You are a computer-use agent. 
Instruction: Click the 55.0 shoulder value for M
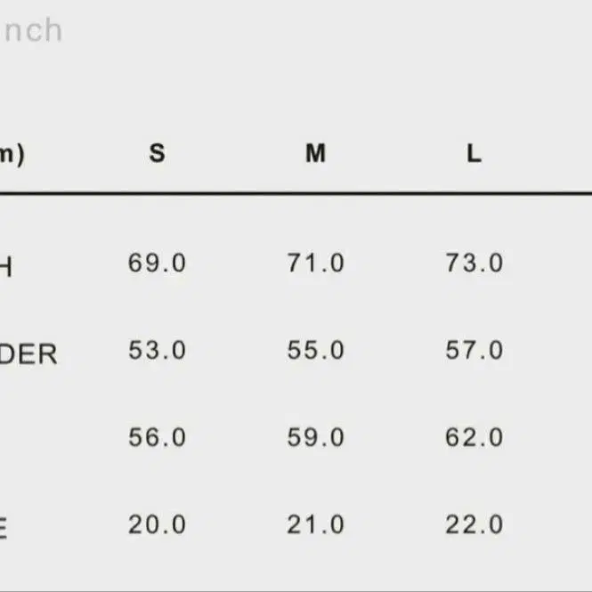pos(316,350)
